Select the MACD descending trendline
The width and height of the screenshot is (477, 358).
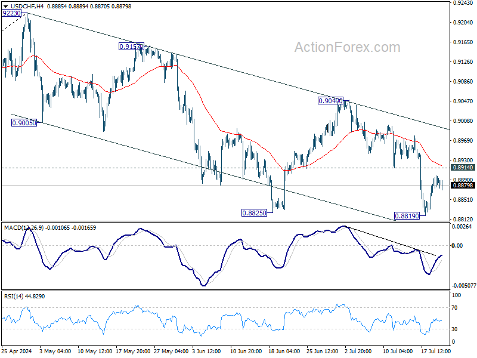[x=391, y=241]
